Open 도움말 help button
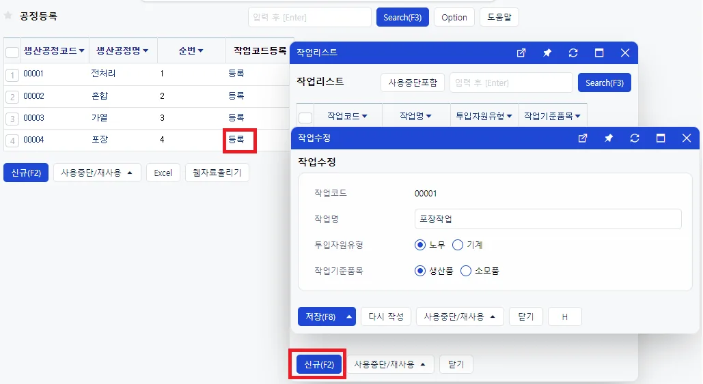The width and height of the screenshot is (703, 384). click(499, 17)
